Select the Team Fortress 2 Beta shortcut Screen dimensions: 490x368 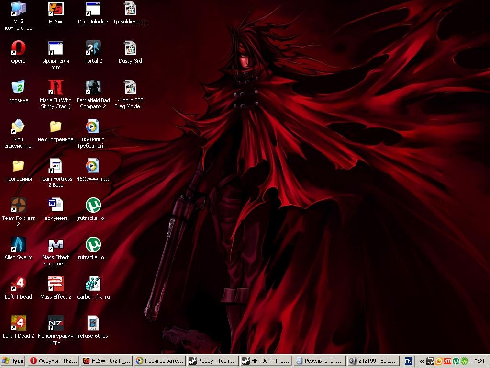coord(56,173)
